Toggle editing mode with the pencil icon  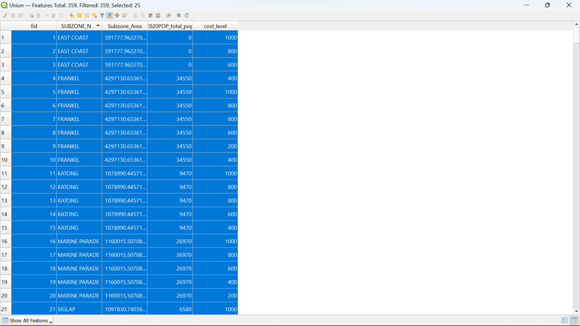point(5,15)
